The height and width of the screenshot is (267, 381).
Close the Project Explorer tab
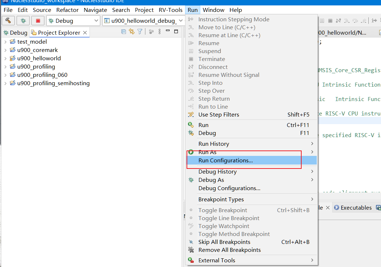[x=85, y=32]
